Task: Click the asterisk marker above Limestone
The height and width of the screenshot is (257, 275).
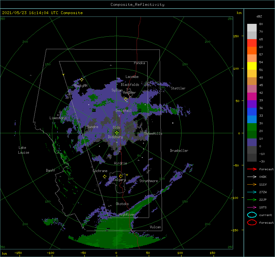Action: (58, 115)
